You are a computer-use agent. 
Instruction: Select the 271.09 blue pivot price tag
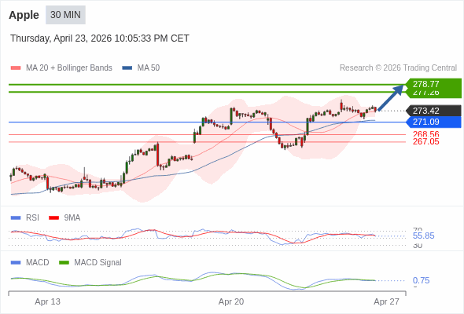pos(433,122)
